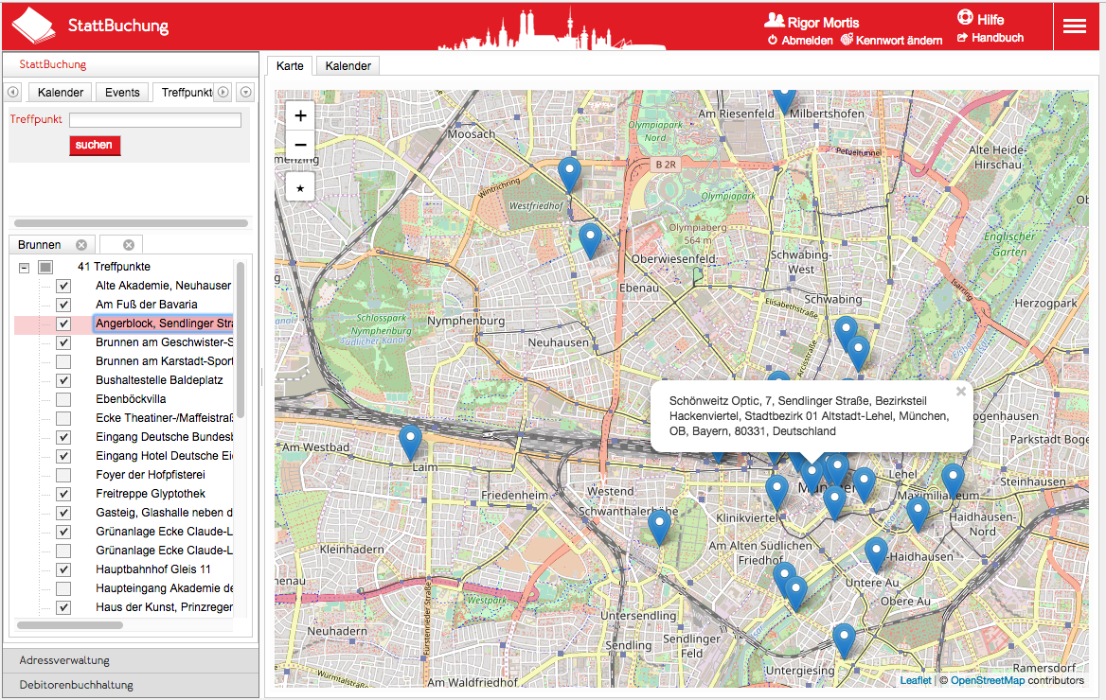Viewport: 1106px width, 700px height.
Task: Click the star button on map
Action: (x=300, y=187)
